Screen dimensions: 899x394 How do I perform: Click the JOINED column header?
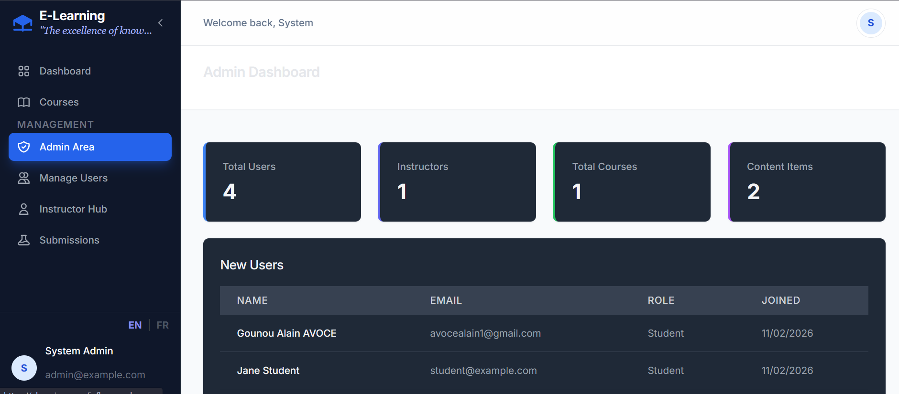pyautogui.click(x=780, y=300)
